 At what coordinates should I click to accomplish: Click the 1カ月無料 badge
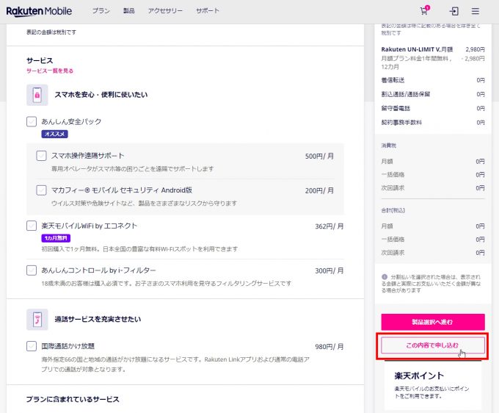pos(56,238)
